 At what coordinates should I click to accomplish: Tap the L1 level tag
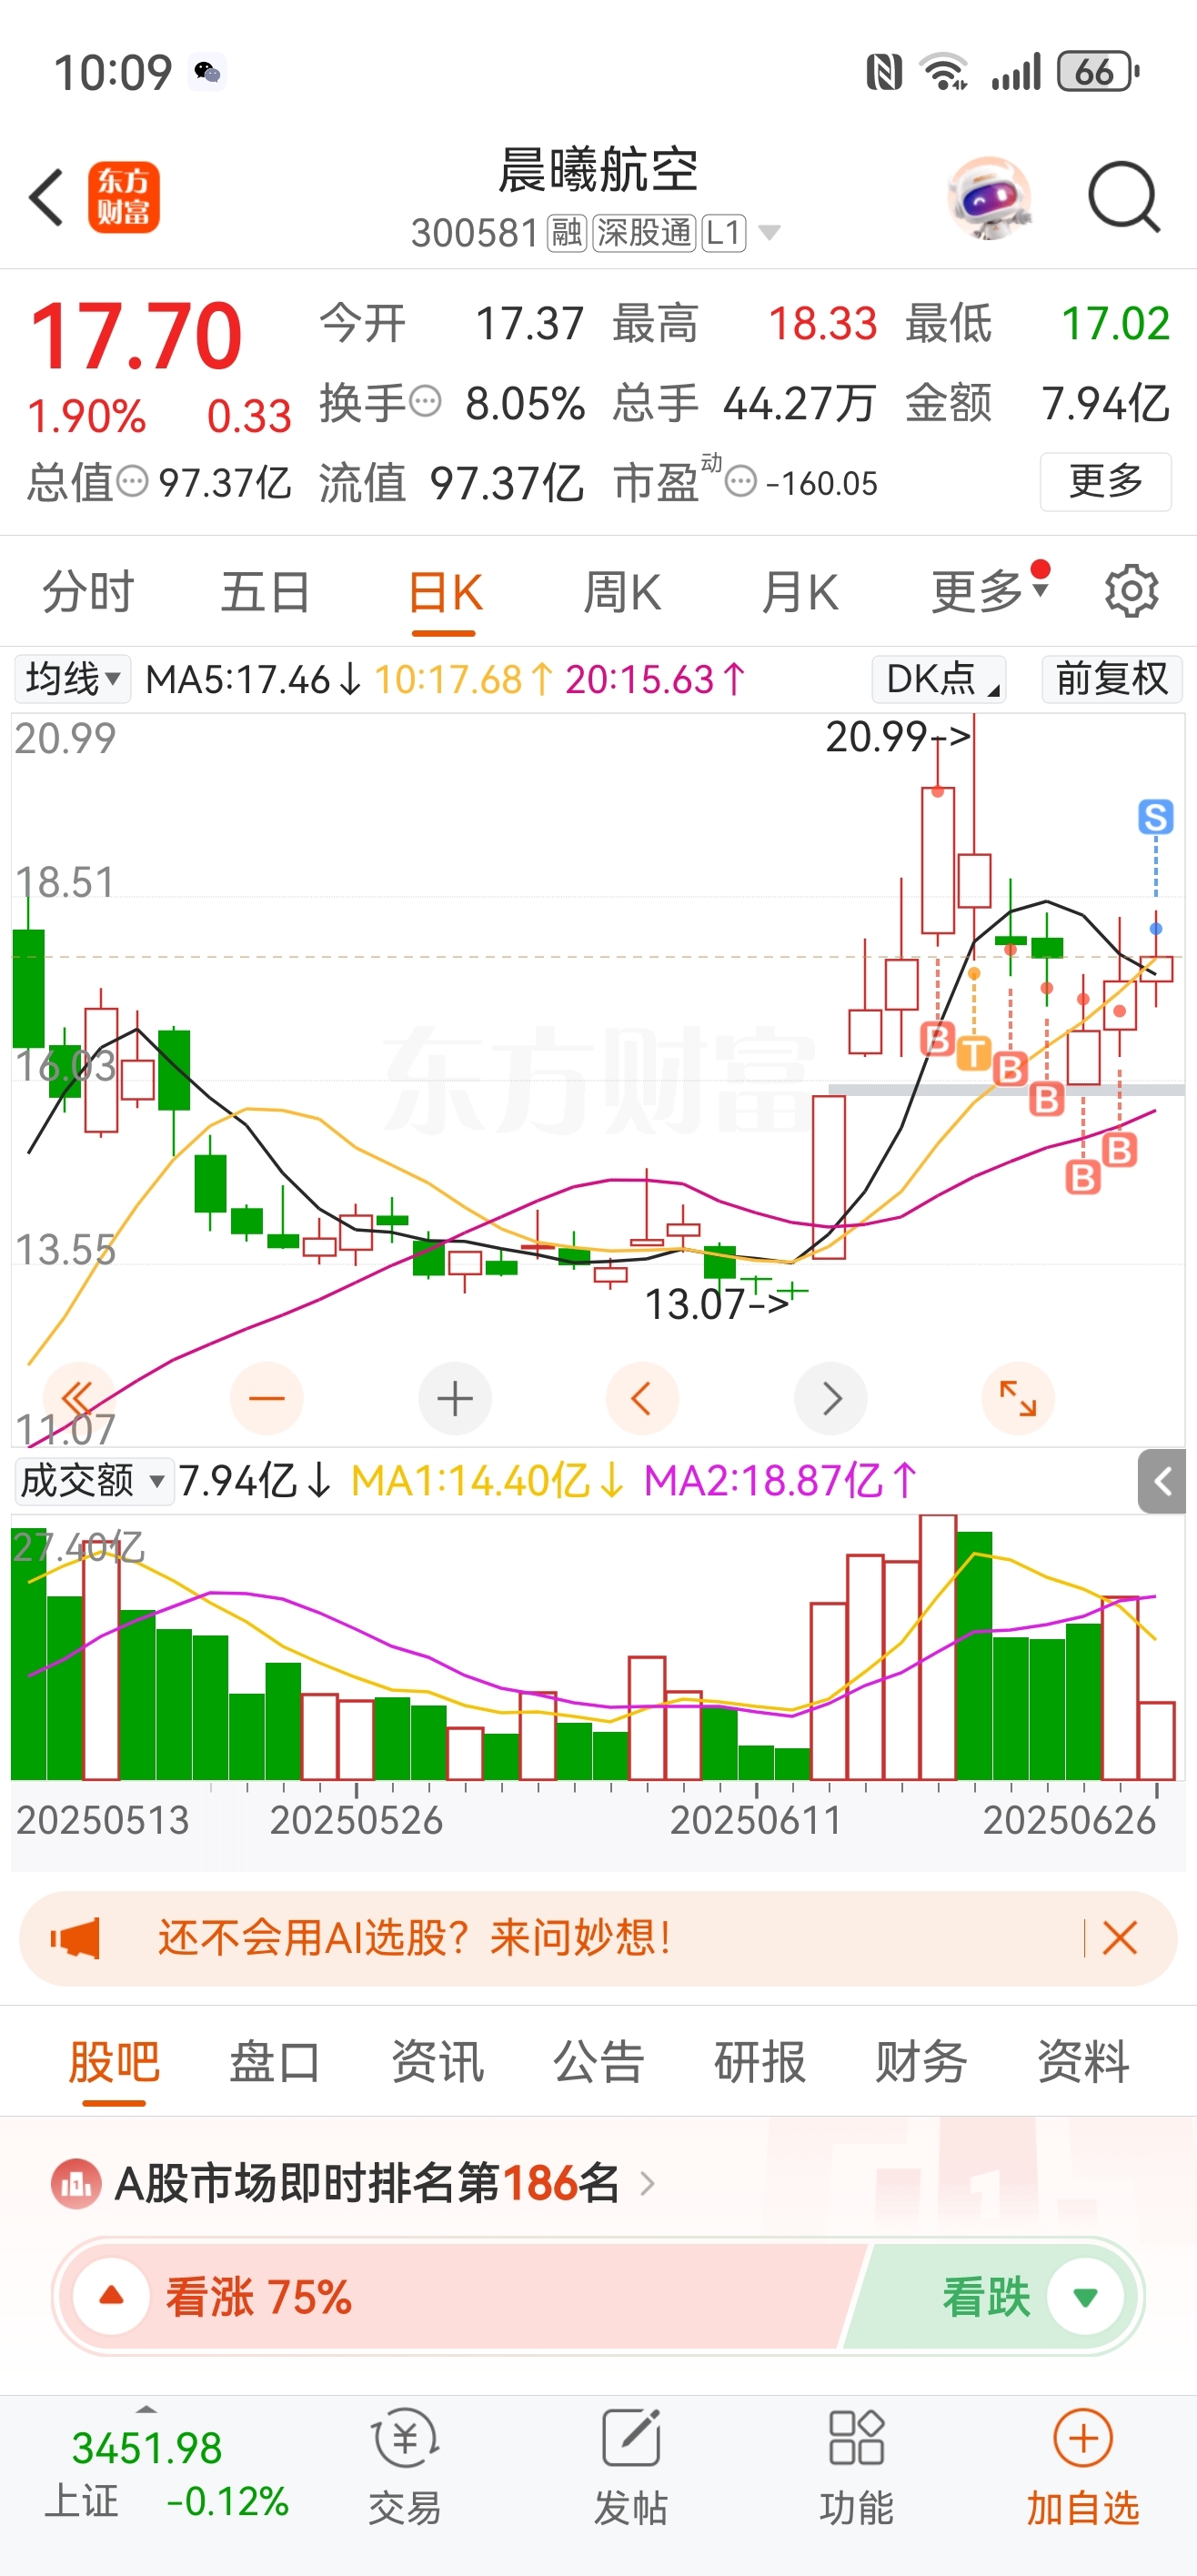(724, 233)
